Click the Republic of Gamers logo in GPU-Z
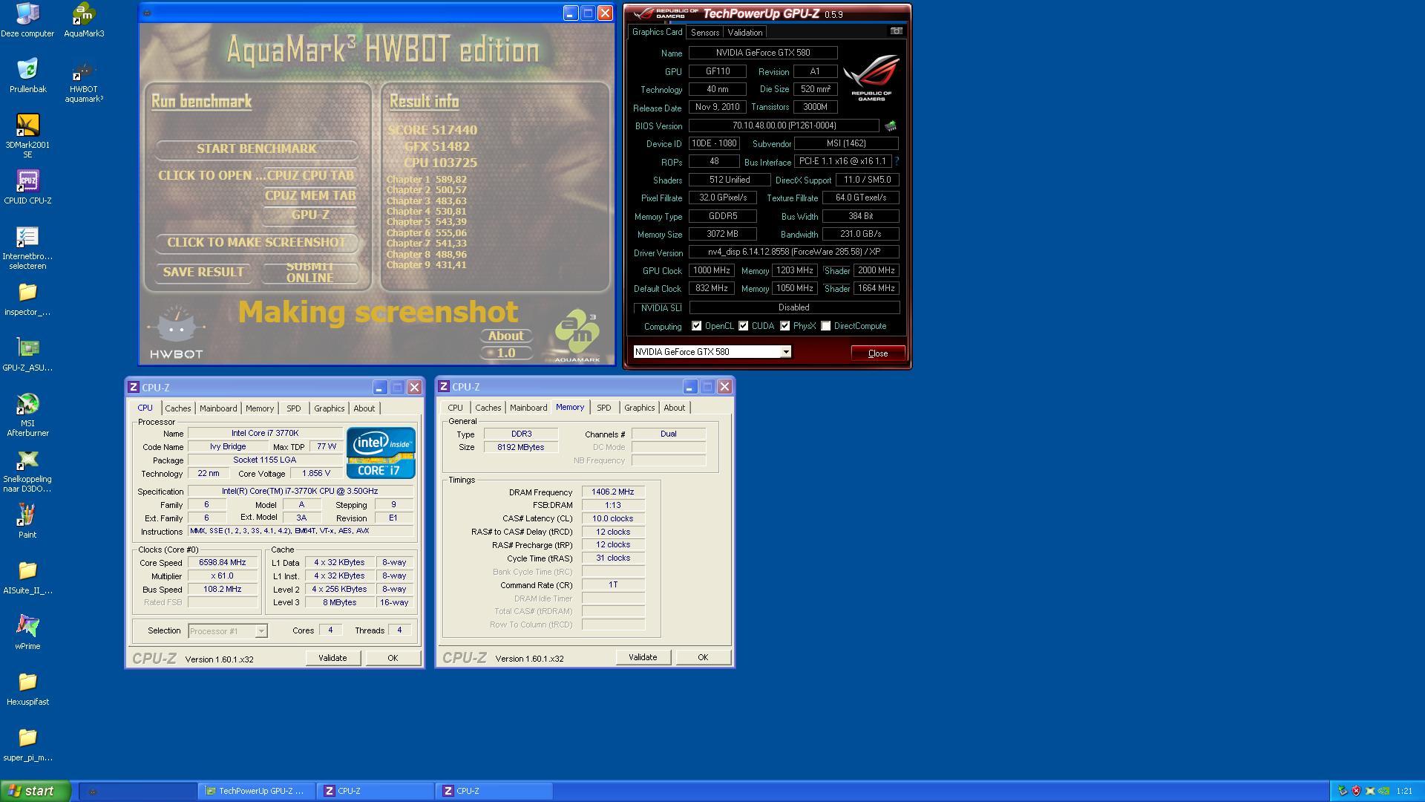Screen dimensions: 1425x802 point(871,77)
